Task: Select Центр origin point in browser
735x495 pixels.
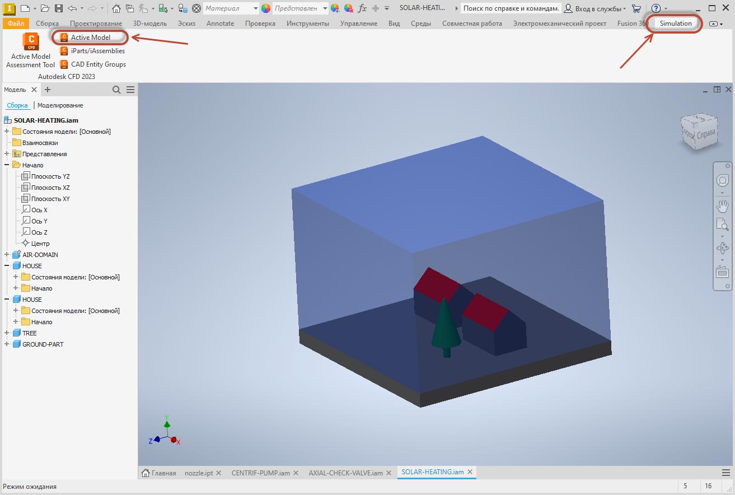Action: point(40,244)
